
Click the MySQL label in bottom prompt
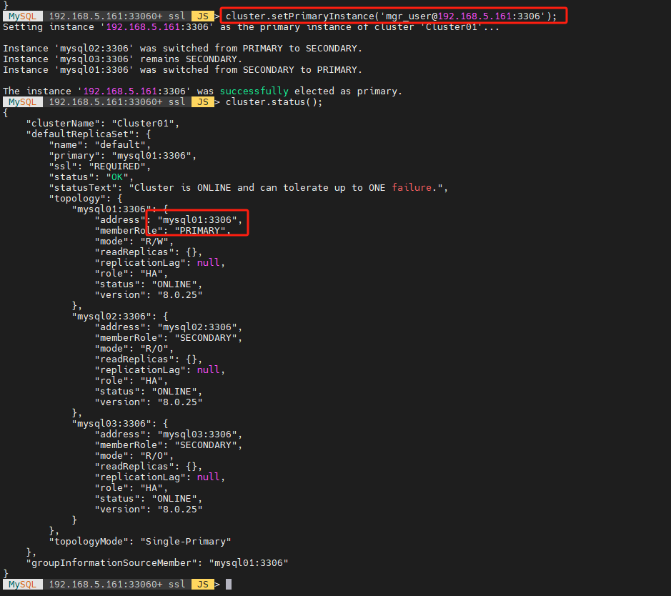tap(23, 584)
